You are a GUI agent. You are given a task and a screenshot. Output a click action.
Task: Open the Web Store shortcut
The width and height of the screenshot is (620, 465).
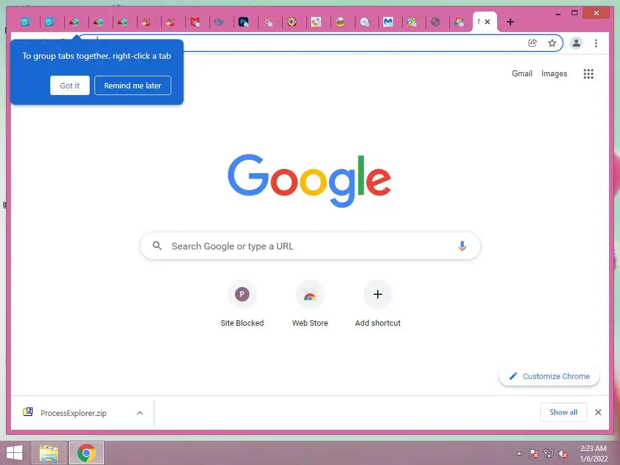coord(310,304)
